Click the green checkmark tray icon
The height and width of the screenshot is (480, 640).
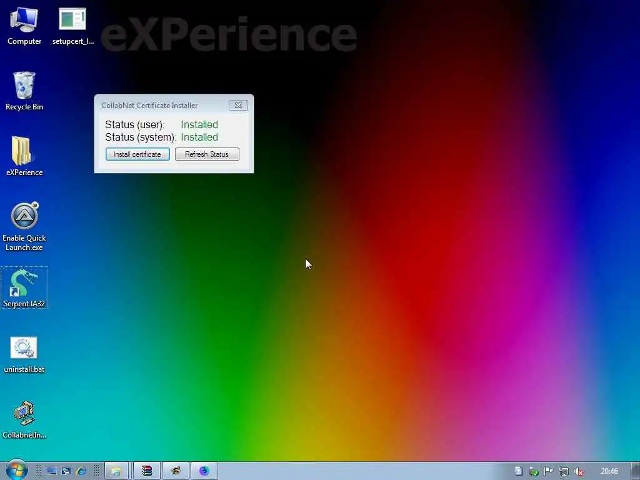pyautogui.click(x=534, y=472)
